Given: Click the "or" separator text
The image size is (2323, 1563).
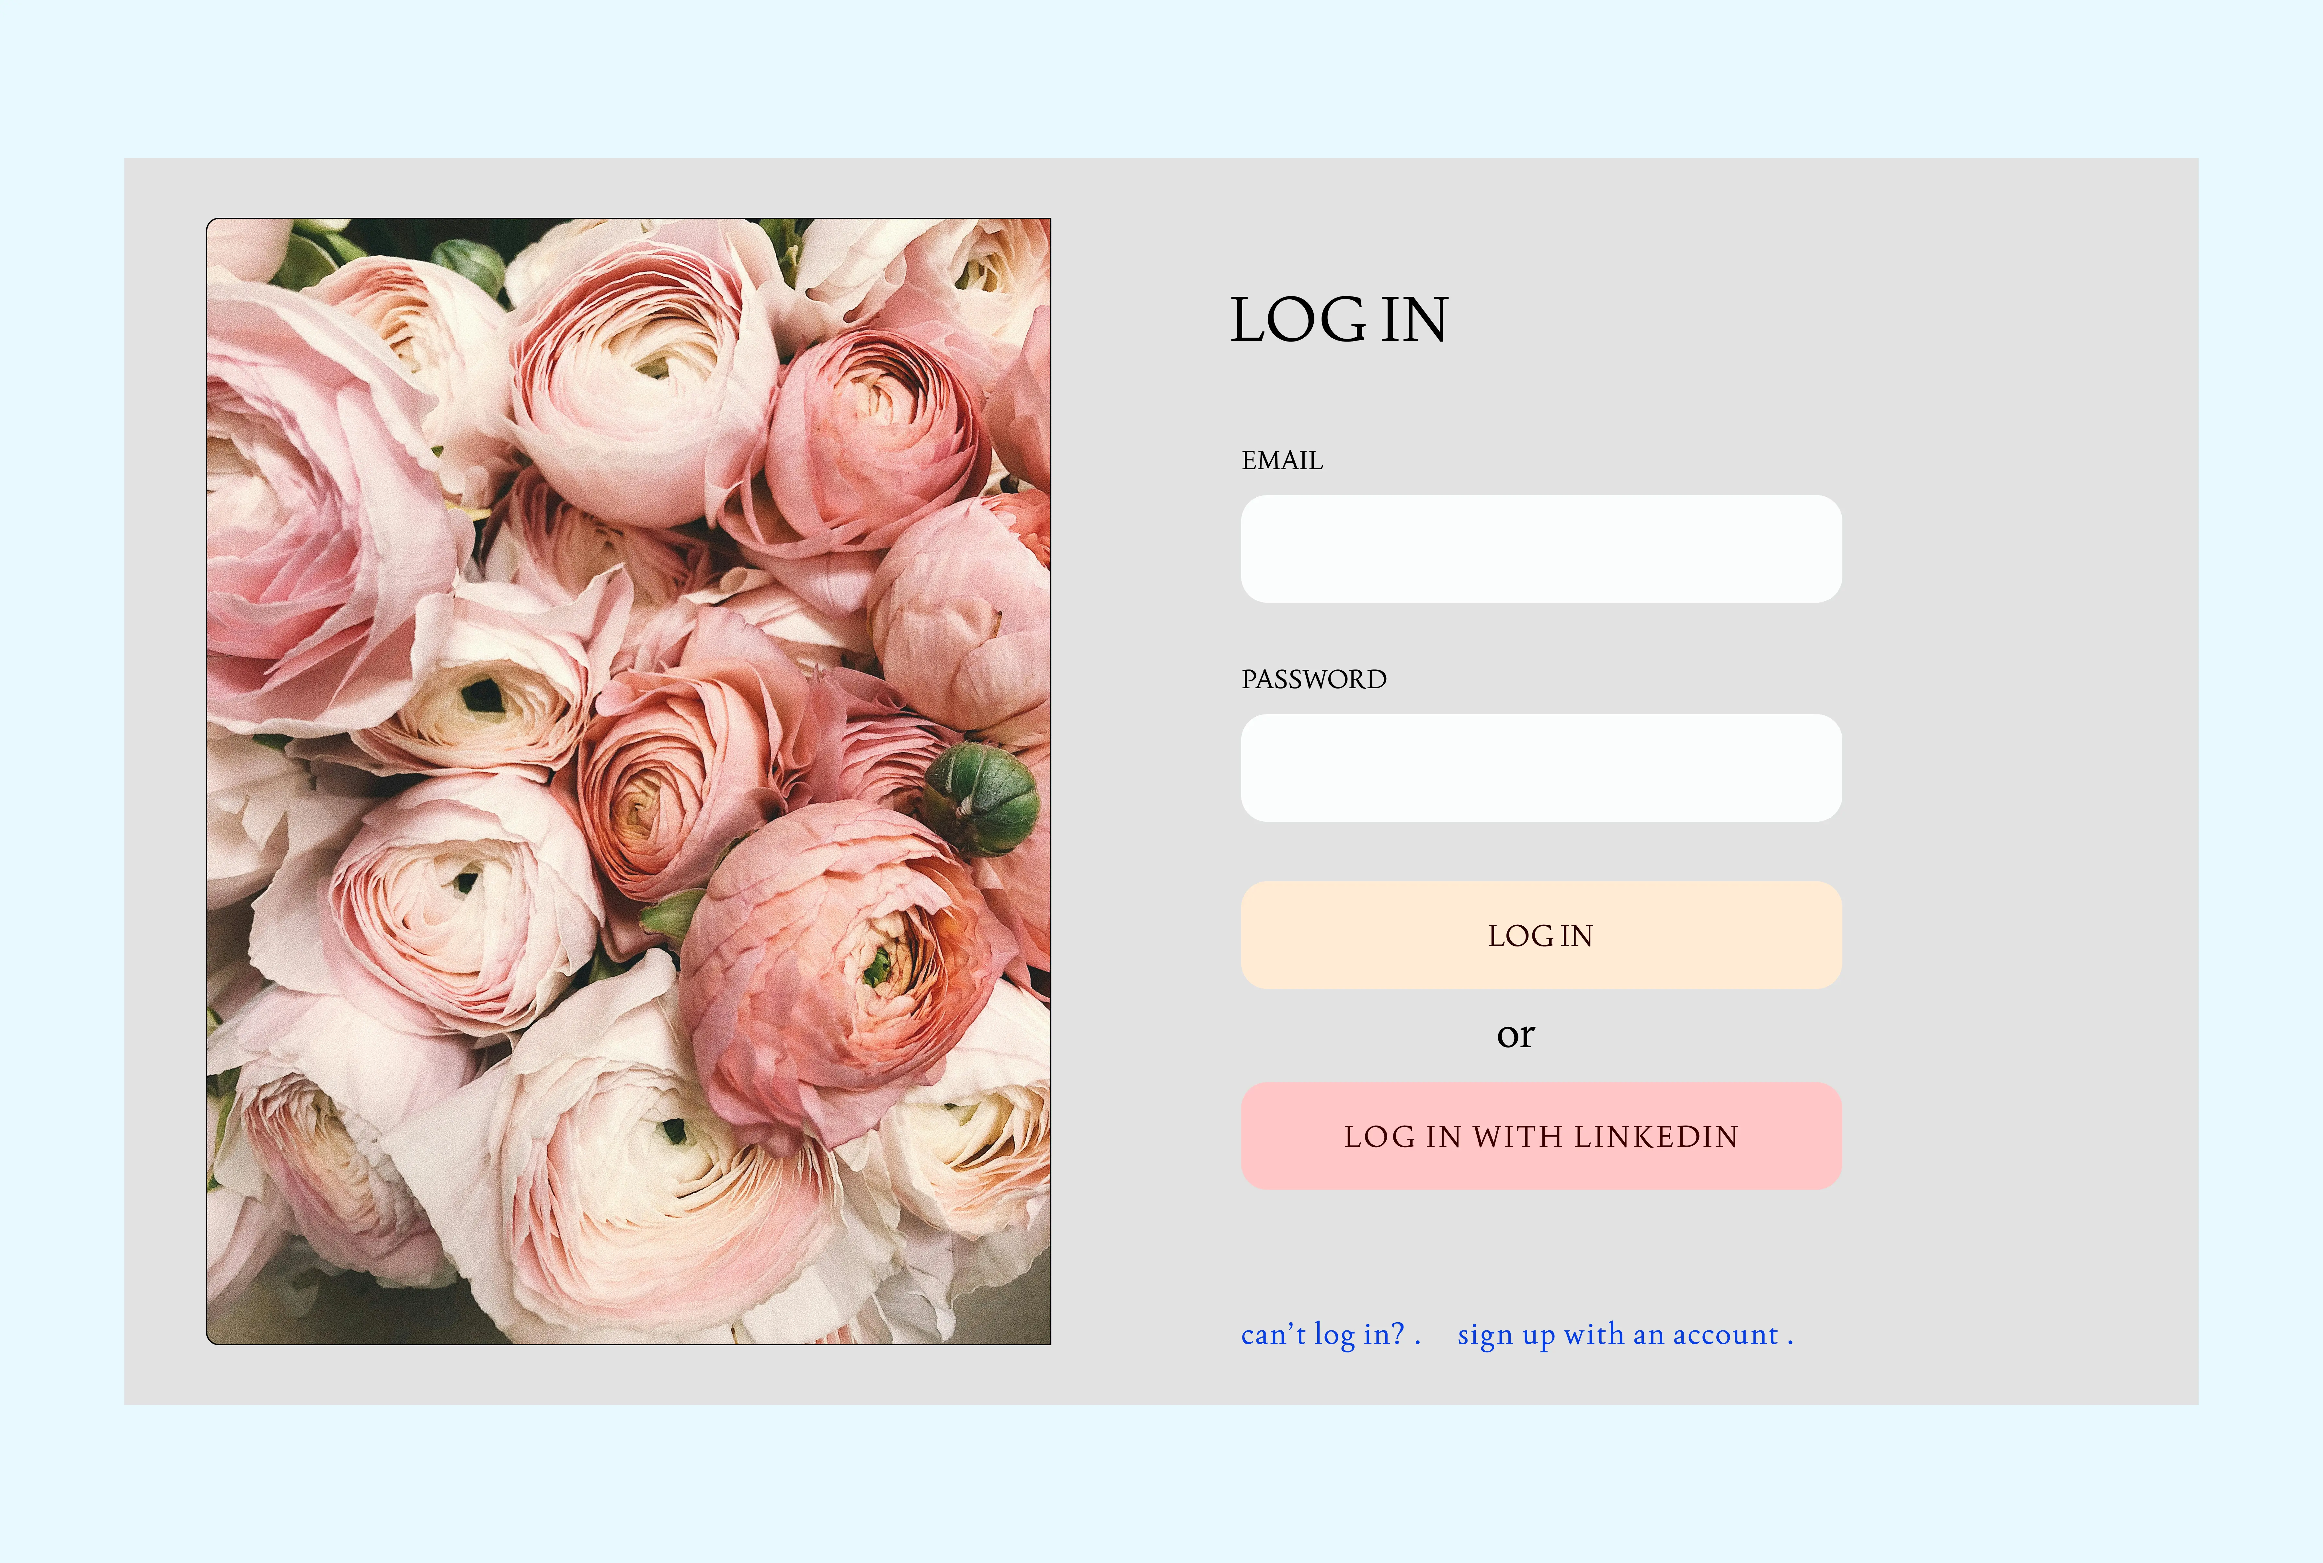Looking at the screenshot, I should pyautogui.click(x=1515, y=1036).
